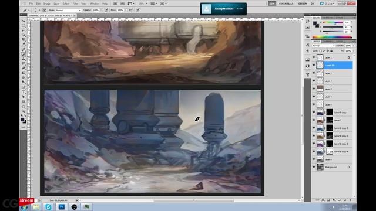Create new adjustment layer icon
The height and width of the screenshot is (211, 376).
coord(334,200)
